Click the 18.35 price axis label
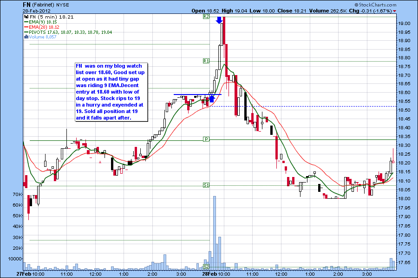Viewport: 418px width, 278px height. tap(405, 137)
